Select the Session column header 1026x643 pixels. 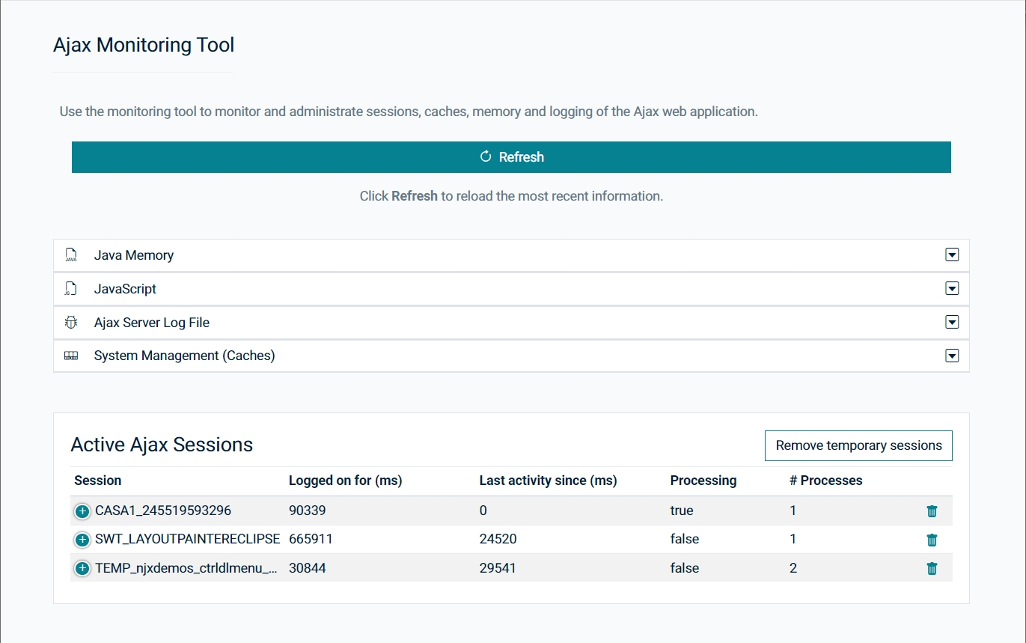pos(97,481)
